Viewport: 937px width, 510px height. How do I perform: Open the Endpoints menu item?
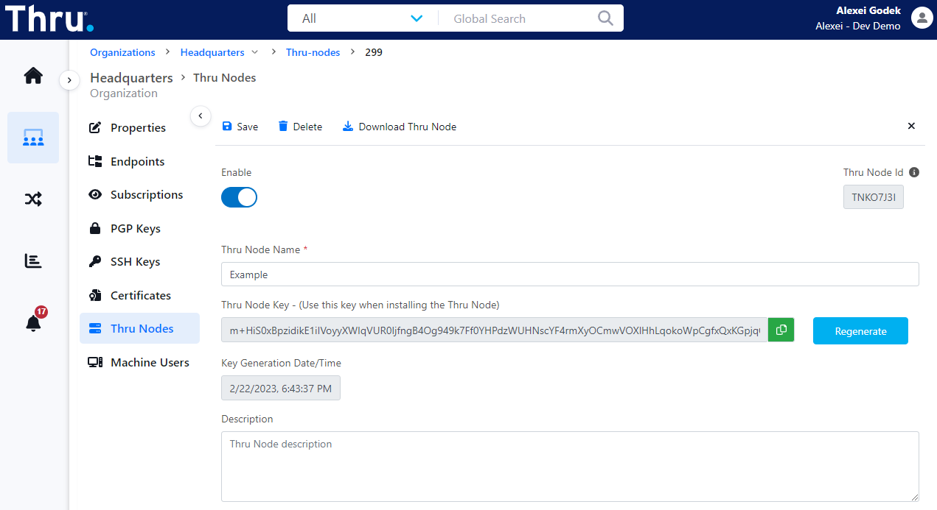point(139,161)
